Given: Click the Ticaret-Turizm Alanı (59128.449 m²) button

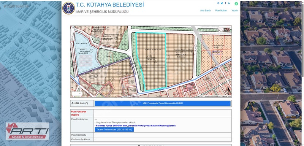Looking at the screenshot, I should [x=114, y=130].
